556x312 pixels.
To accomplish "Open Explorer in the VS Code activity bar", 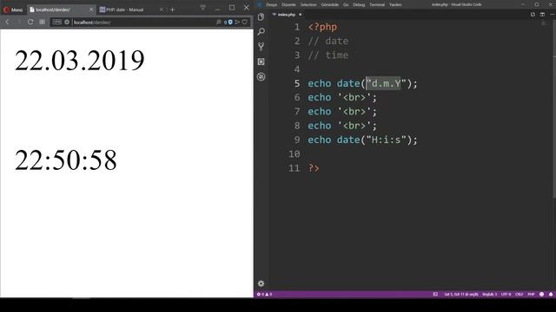I will (x=261, y=16).
